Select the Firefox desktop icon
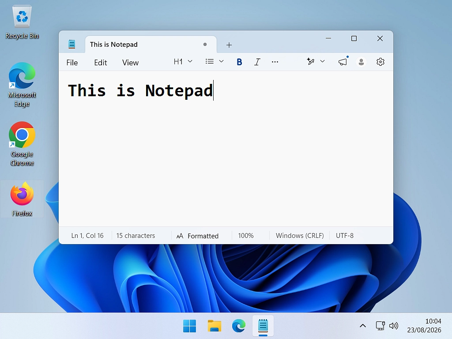This screenshot has width=452, height=339. coord(22,199)
